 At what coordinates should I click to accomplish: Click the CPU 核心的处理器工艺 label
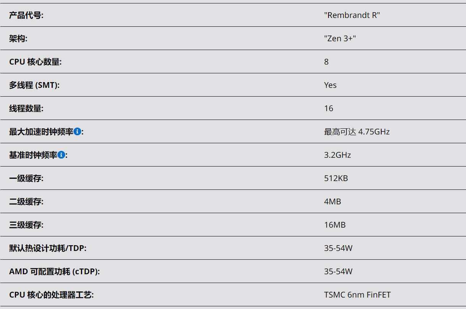pos(52,295)
